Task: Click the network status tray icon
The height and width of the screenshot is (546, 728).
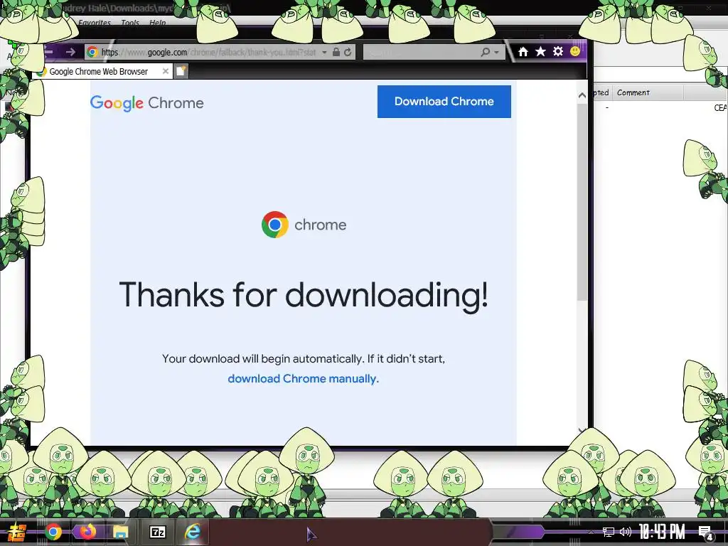Action: click(609, 532)
